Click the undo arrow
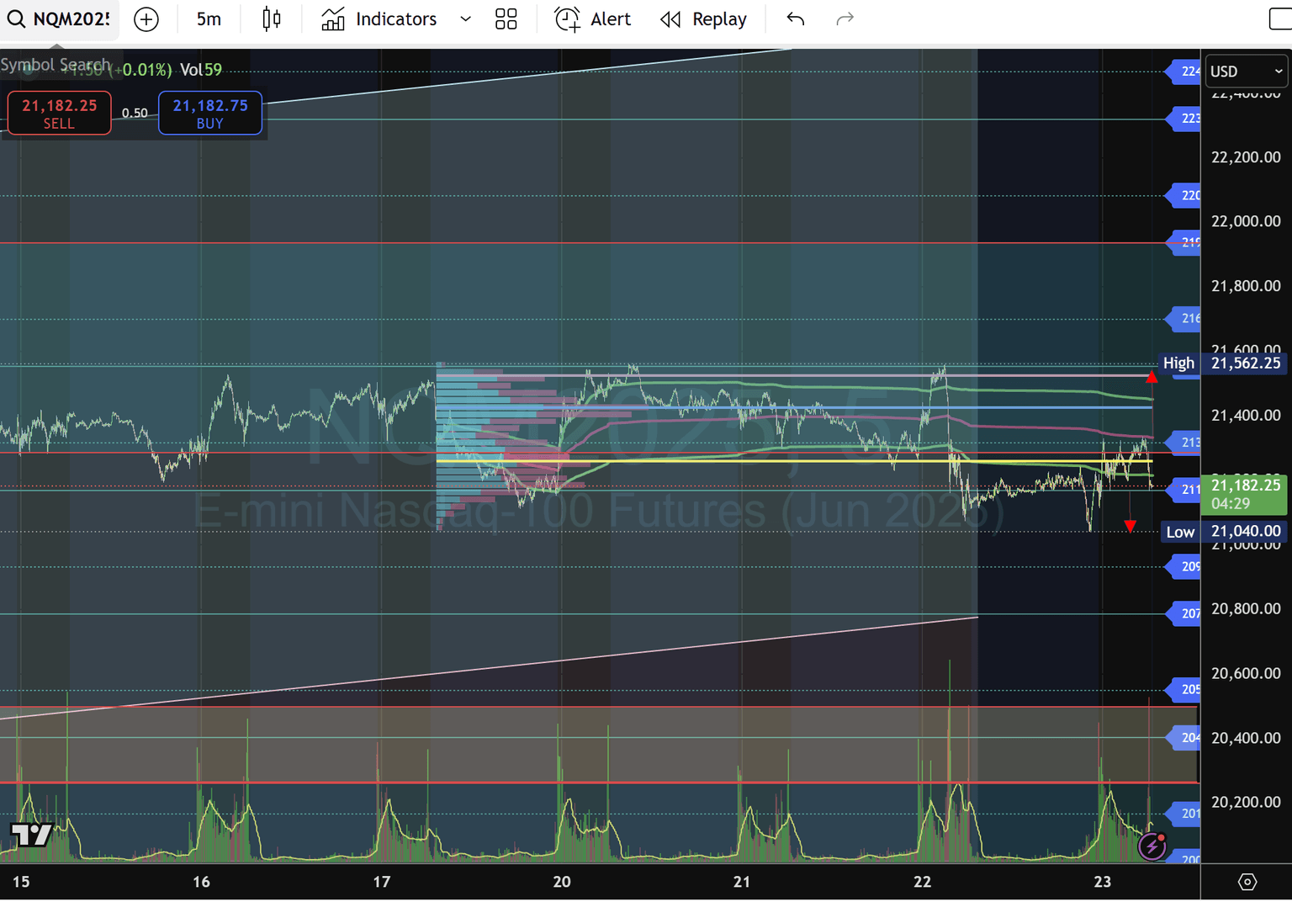This screenshot has width=1292, height=902. (x=794, y=19)
